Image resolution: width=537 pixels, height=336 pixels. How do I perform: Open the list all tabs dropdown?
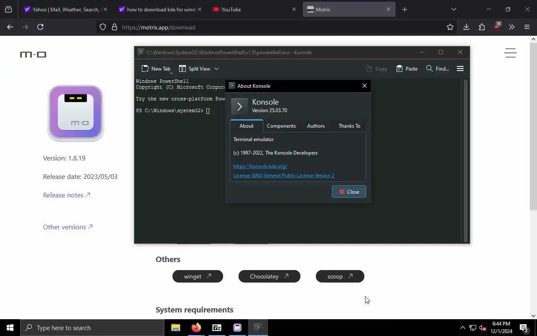454,9
